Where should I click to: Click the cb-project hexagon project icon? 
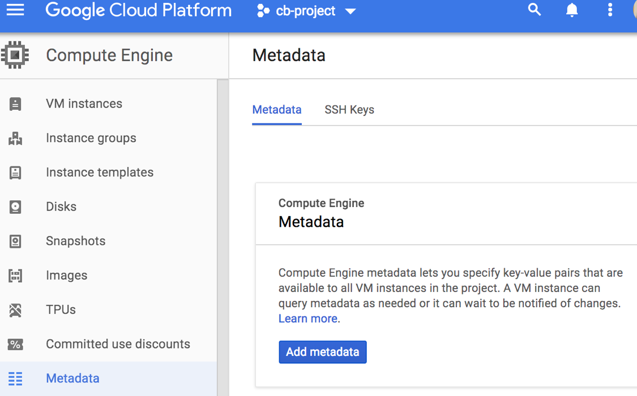(263, 11)
